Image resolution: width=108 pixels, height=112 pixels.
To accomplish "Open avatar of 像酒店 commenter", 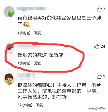I will coord(9,49).
